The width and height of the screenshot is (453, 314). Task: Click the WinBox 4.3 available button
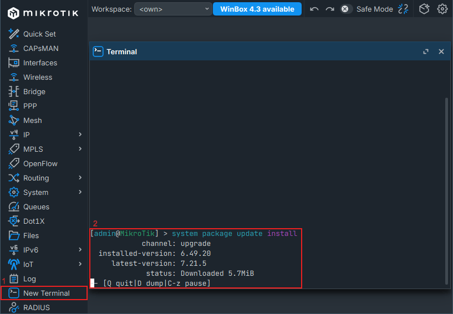pos(257,9)
